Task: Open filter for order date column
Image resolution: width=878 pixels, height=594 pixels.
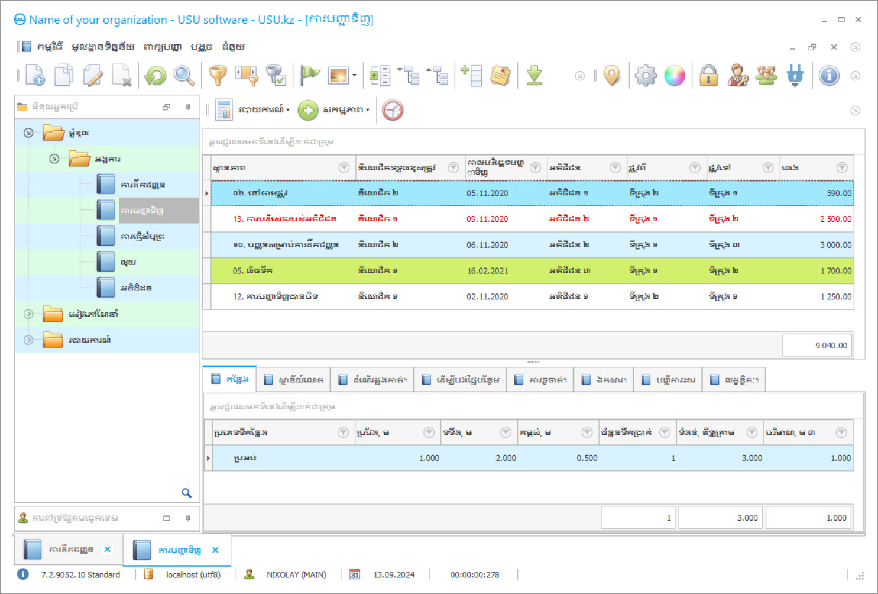Action: 535,167
